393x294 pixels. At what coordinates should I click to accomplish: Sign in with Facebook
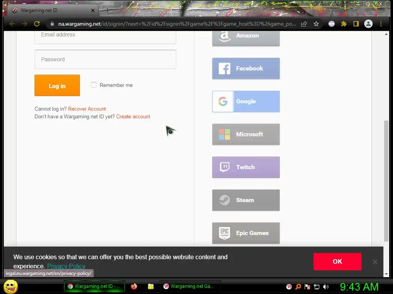pyautogui.click(x=246, y=69)
